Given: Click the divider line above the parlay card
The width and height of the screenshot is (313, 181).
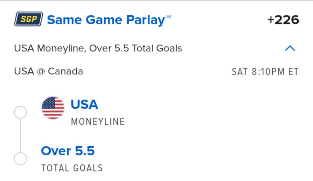Looking at the screenshot, I should pyautogui.click(x=156, y=1).
